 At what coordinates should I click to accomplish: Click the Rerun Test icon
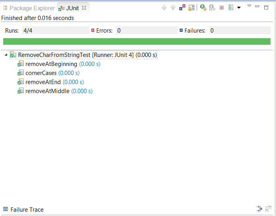pos(203,7)
